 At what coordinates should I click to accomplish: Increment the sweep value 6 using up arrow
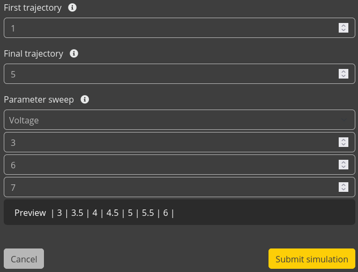pyautogui.click(x=344, y=162)
